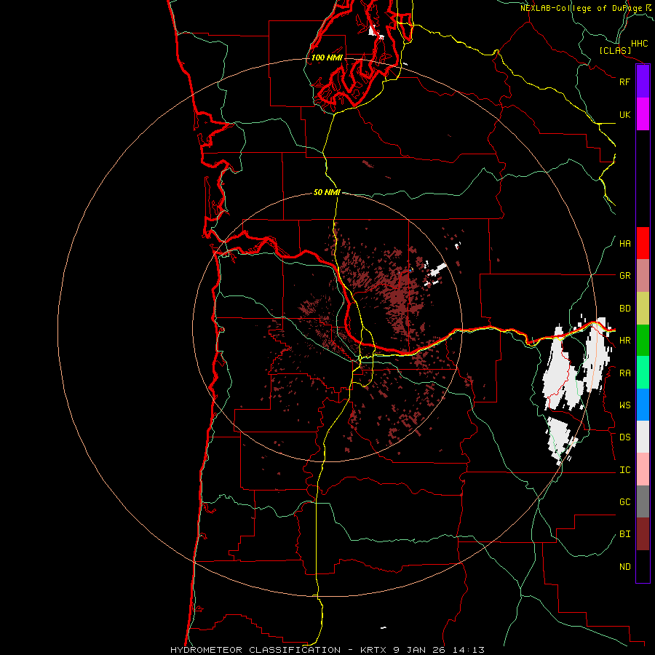This screenshot has width=655, height=655.
Task: Click the IC pink legend swatch
Action: pyautogui.click(x=643, y=469)
